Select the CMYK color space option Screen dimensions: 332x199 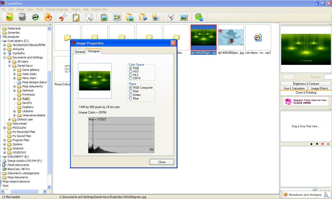pos(130,78)
